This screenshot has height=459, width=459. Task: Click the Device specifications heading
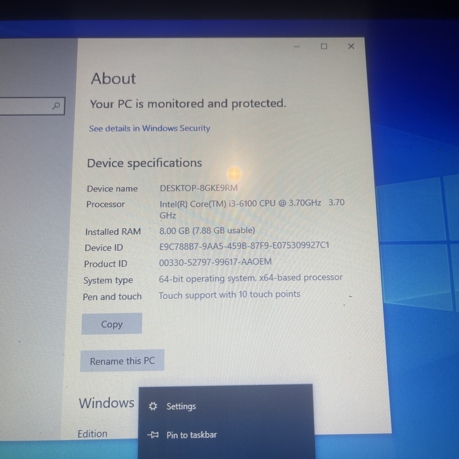144,163
